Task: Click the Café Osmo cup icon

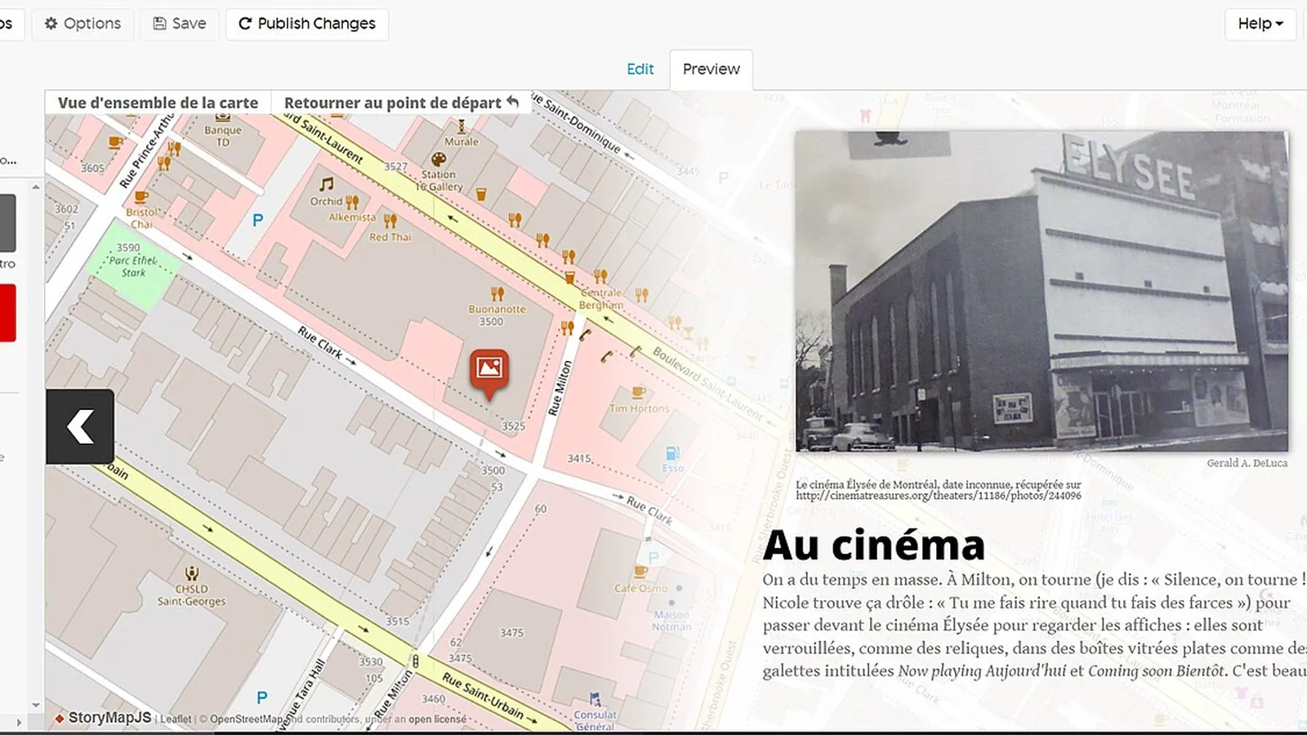Action: click(640, 572)
